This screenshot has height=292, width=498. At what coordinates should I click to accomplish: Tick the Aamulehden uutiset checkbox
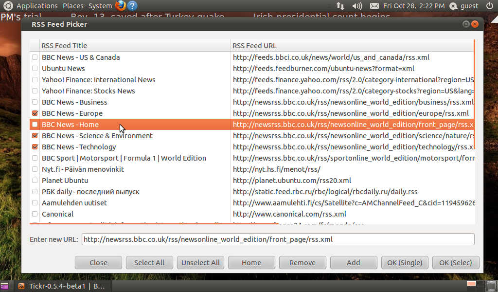35,203
